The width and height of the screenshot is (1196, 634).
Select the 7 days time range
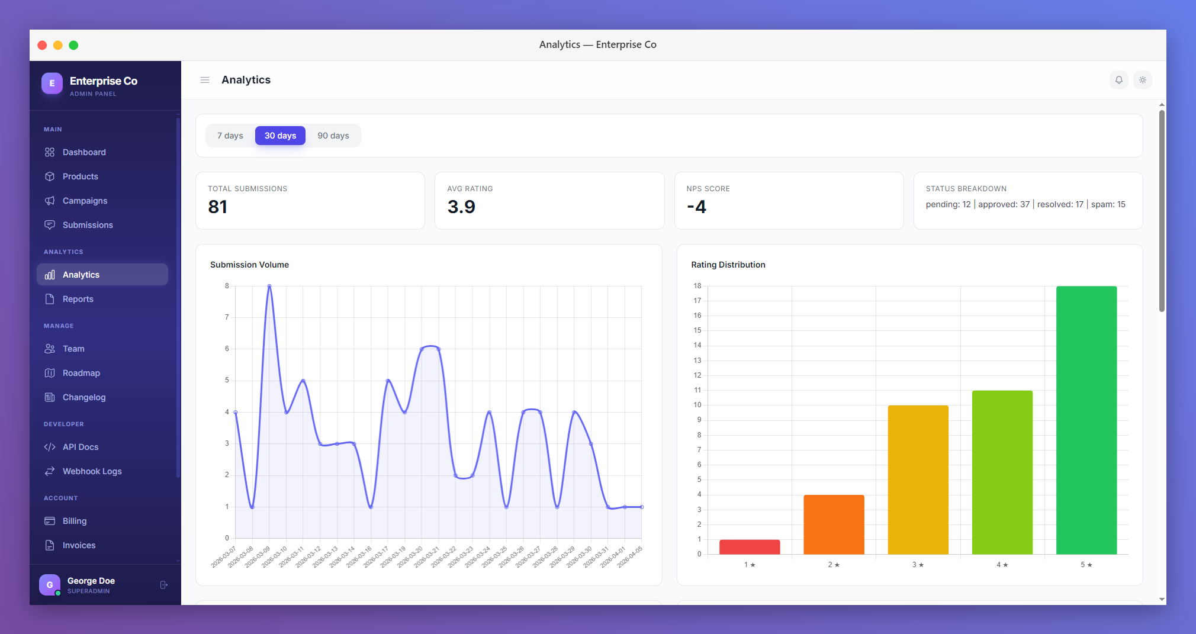pos(230,135)
